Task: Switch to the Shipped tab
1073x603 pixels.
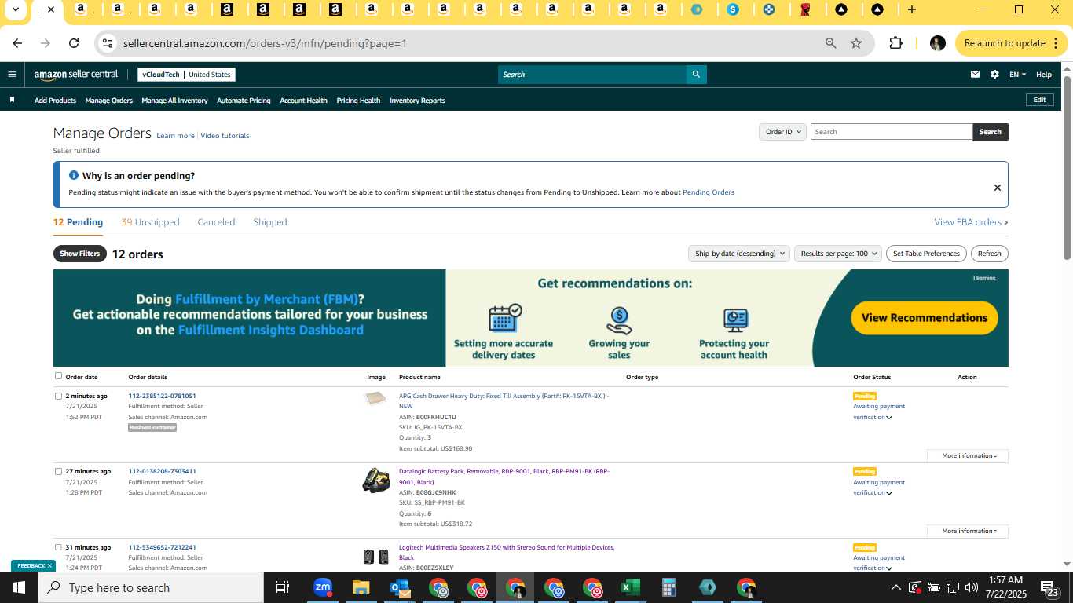Action: (x=269, y=222)
